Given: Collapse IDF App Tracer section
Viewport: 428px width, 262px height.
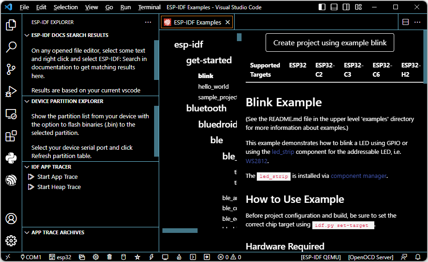Looking at the screenshot, I should pyautogui.click(x=27, y=167).
